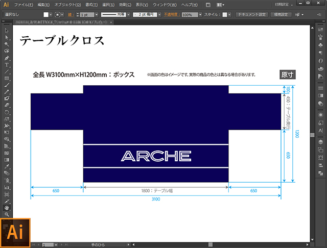The image size is (327, 248).
Task: Select the Hand tool
Action: tap(7, 208)
